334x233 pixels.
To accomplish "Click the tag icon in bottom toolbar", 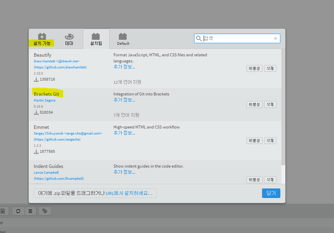I will 45,211.
